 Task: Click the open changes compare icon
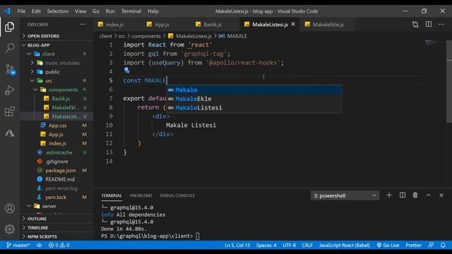click(x=415, y=25)
